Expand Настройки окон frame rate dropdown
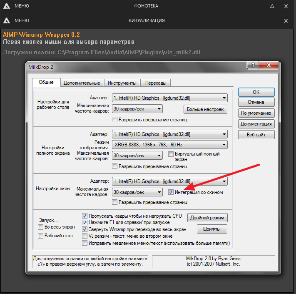 click(137, 192)
